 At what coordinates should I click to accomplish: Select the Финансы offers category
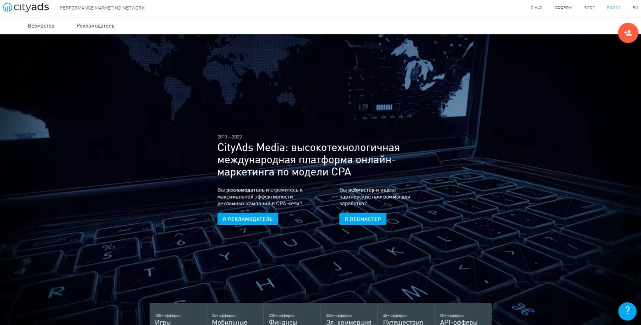click(292, 314)
